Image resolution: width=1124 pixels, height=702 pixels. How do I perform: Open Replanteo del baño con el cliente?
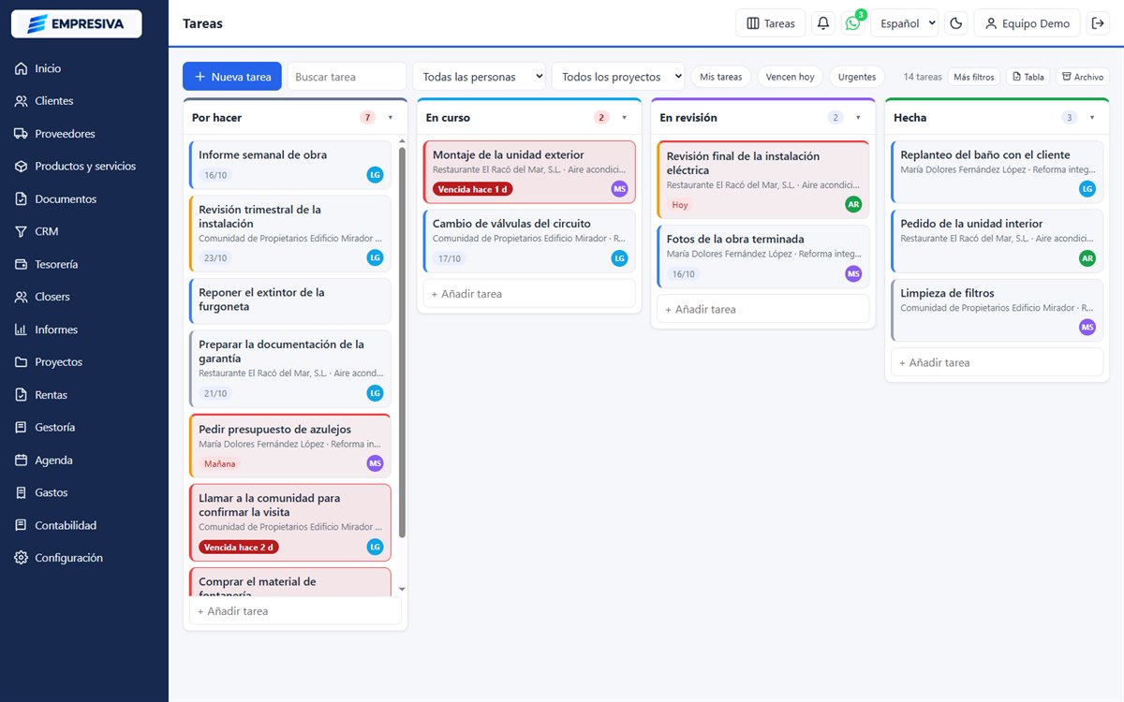[998, 171]
